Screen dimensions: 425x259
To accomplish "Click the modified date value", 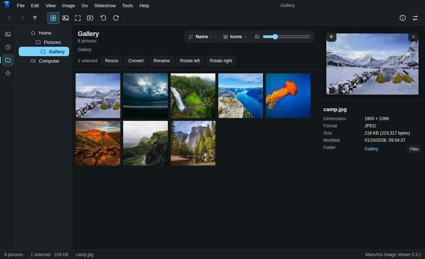I will (385, 140).
